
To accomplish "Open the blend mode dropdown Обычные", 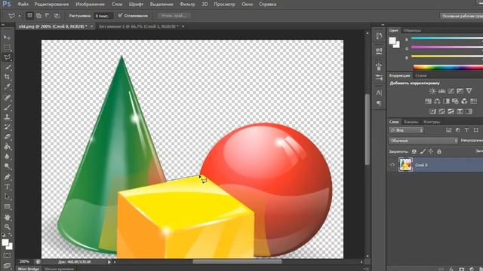I will pyautogui.click(x=423, y=141).
